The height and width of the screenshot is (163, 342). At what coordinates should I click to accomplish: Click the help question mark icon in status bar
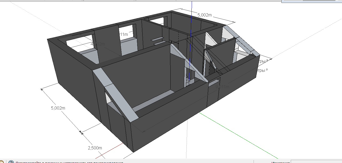tap(11, 162)
